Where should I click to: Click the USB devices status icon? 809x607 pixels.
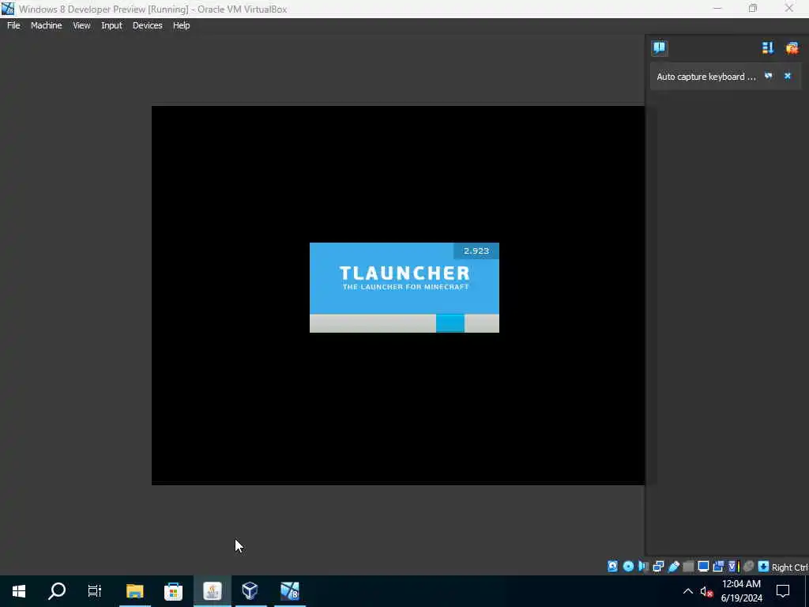pos(673,566)
